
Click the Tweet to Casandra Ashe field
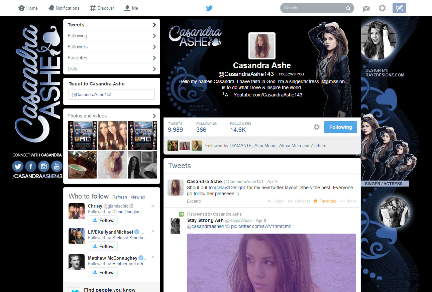click(x=111, y=94)
